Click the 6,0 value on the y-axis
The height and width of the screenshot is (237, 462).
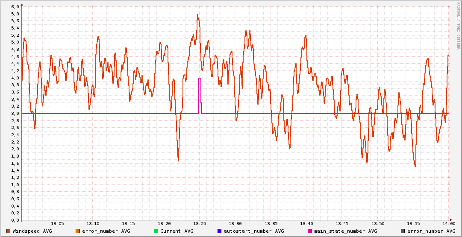[15, 7]
